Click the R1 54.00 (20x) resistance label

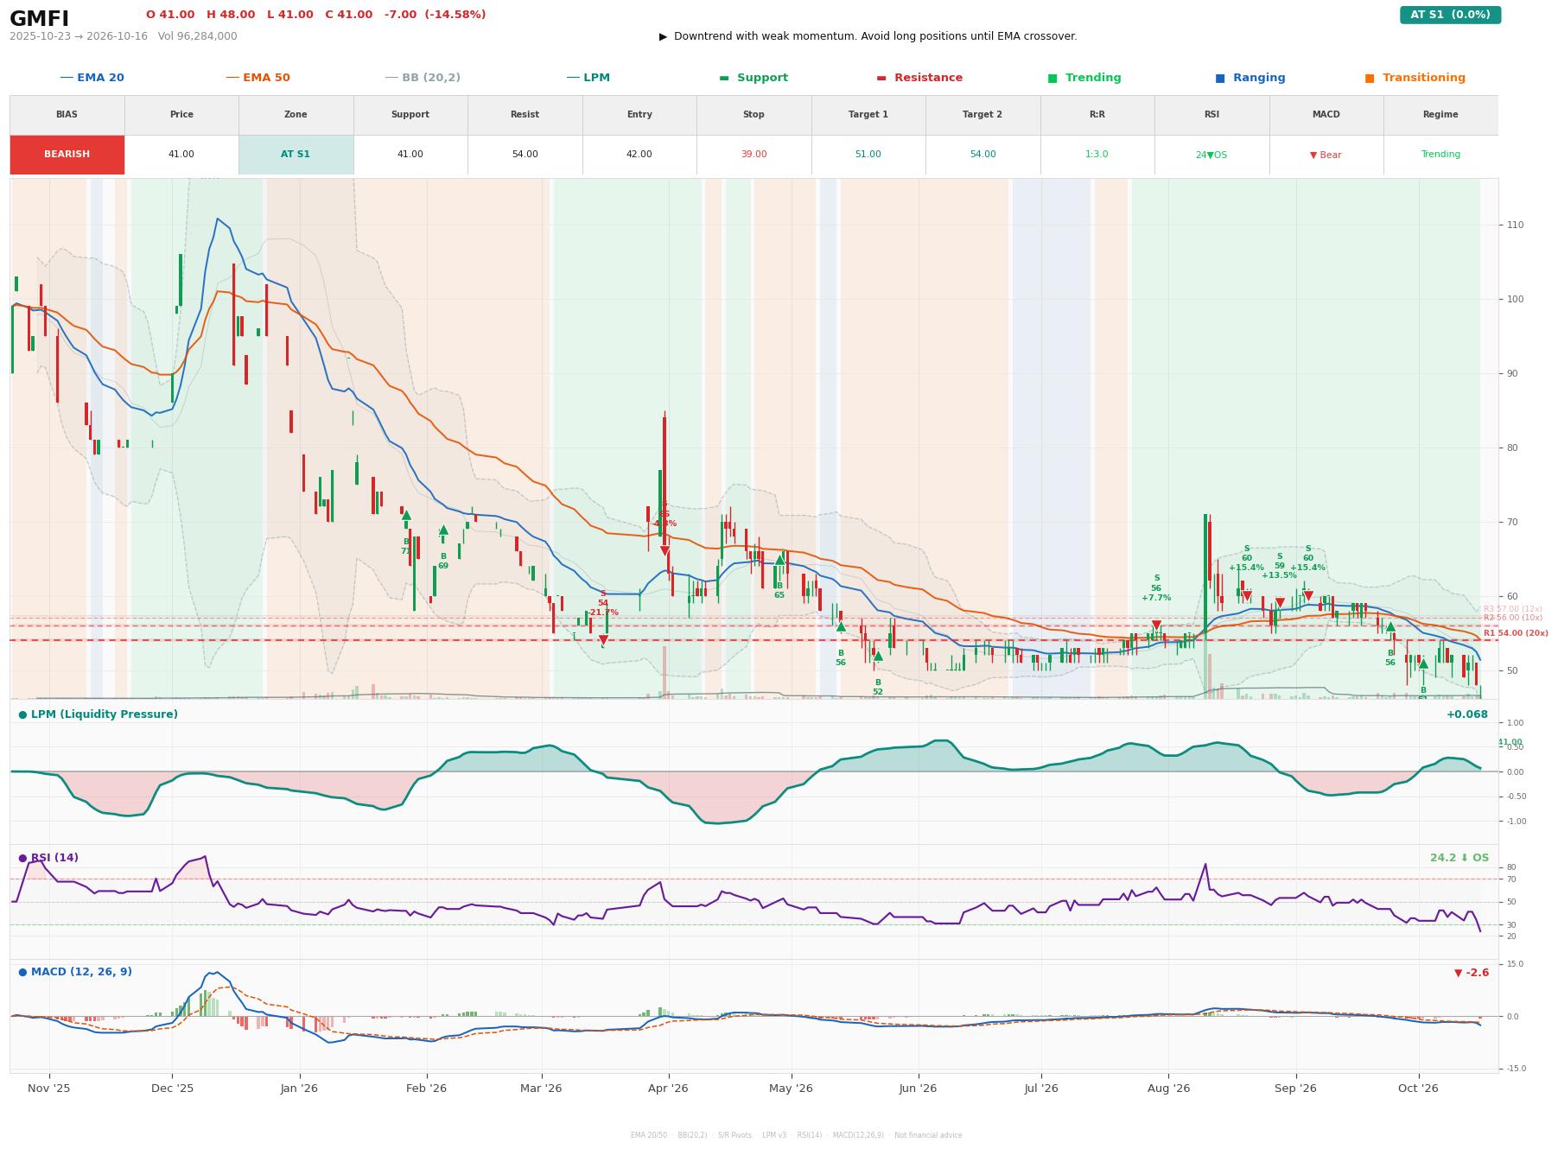(x=1516, y=633)
